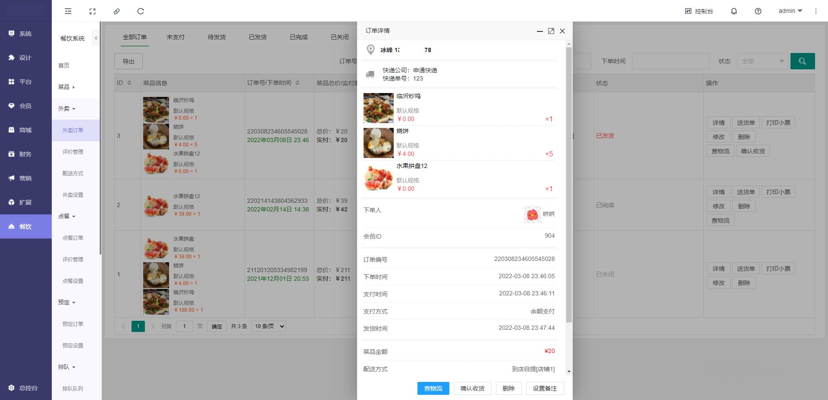Viewport: 828px width, 400px height.
Task: Sort the table by ID column
Action: click(x=129, y=83)
